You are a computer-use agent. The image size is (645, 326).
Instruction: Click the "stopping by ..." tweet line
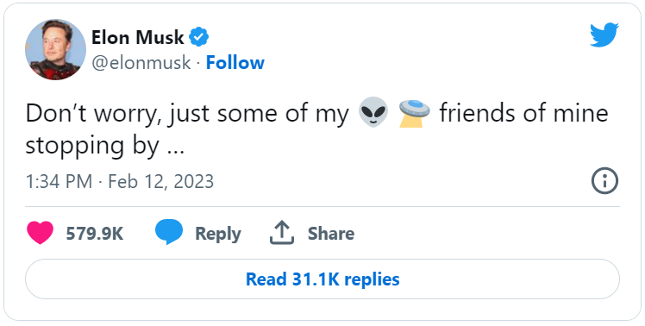click(x=105, y=146)
